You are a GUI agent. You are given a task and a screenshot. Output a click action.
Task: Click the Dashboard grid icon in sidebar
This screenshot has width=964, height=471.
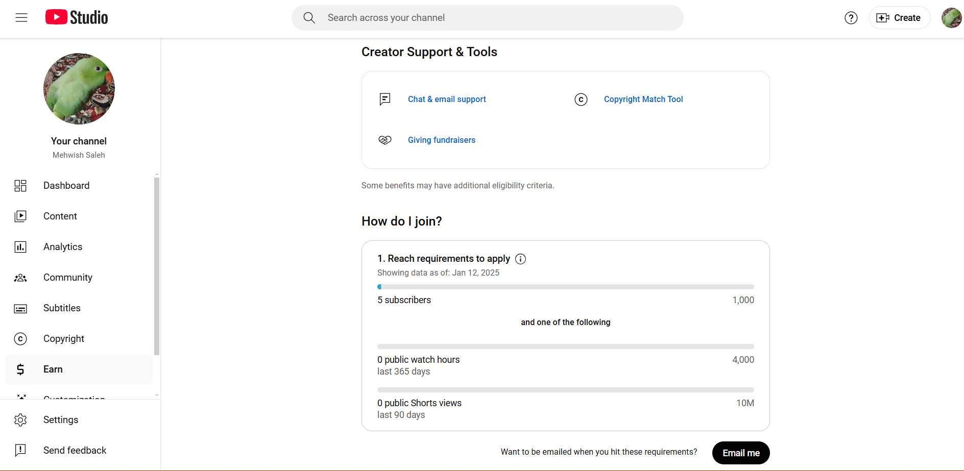coord(20,186)
